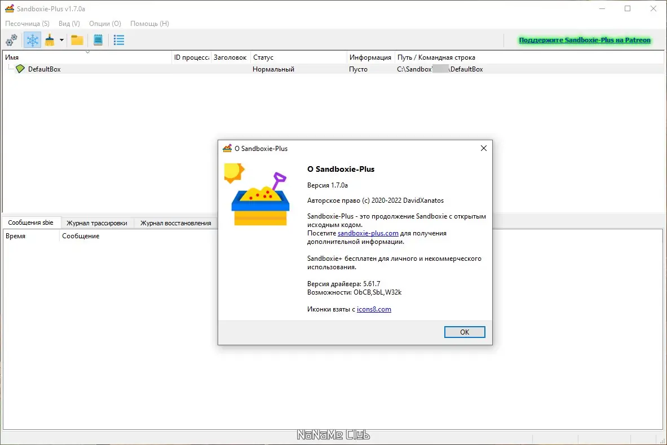Click the yellow folder icon in toolbar
667x445 pixels.
coord(77,41)
